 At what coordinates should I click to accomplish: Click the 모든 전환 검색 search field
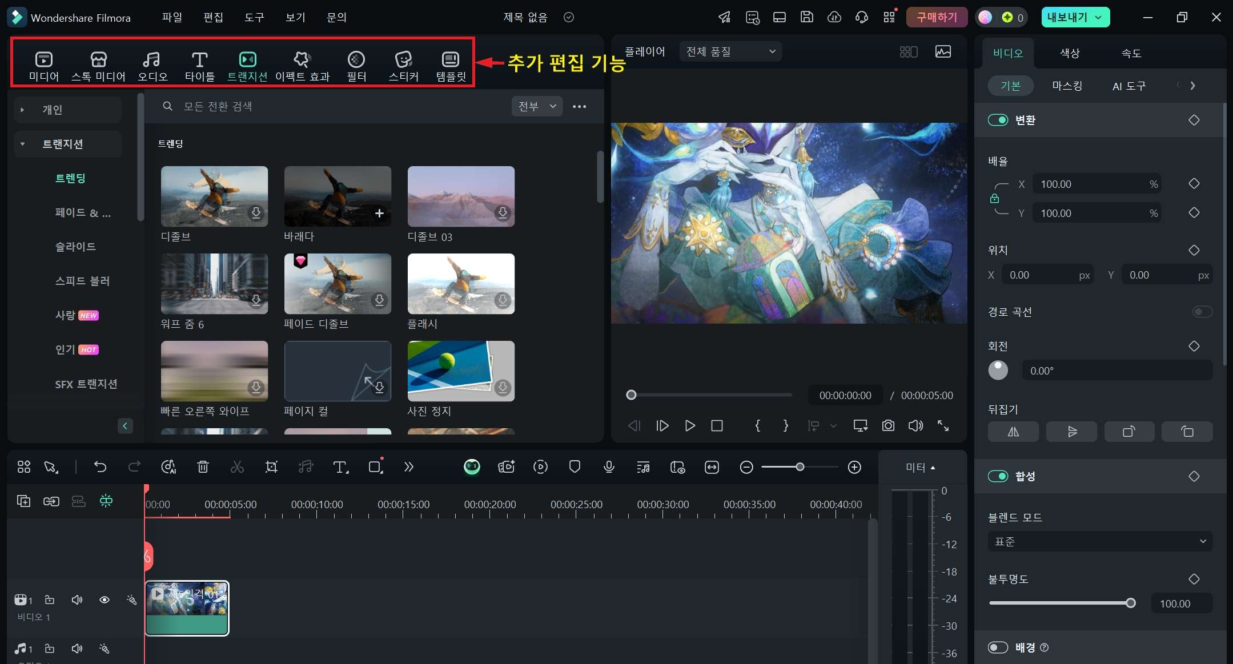click(x=331, y=106)
